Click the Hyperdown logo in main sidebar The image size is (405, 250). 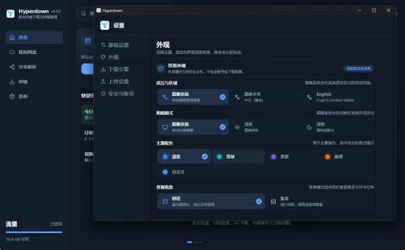point(11,14)
